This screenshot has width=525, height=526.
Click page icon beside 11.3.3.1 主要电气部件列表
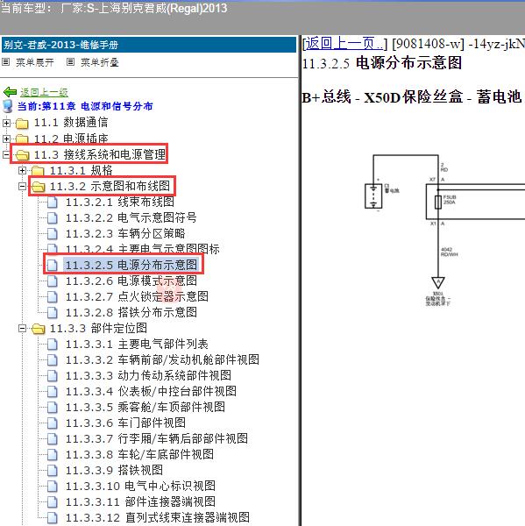click(53, 345)
